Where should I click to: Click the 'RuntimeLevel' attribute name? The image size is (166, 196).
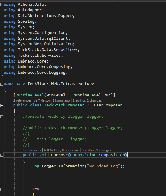[30, 95]
